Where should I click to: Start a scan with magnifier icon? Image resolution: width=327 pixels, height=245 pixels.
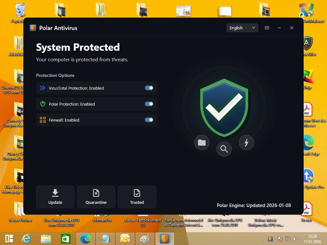[x=224, y=149]
